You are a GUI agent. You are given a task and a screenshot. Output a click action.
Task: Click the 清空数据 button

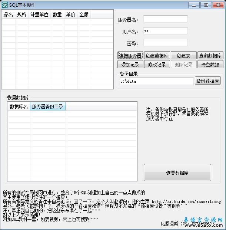[210, 65]
